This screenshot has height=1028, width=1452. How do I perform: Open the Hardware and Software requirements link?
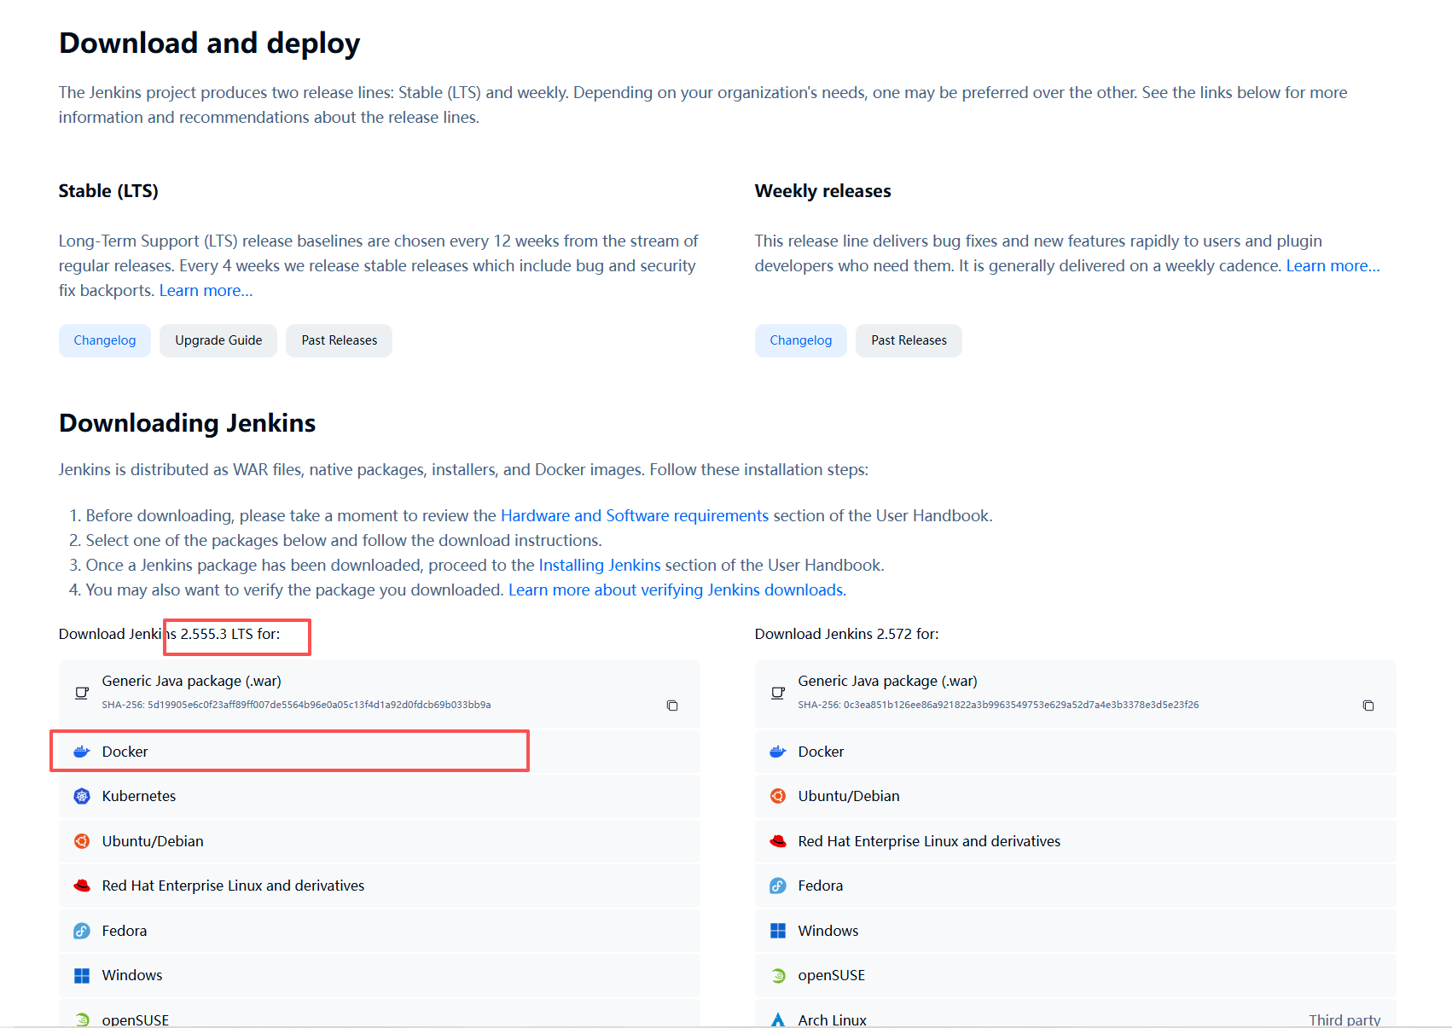(x=635, y=516)
